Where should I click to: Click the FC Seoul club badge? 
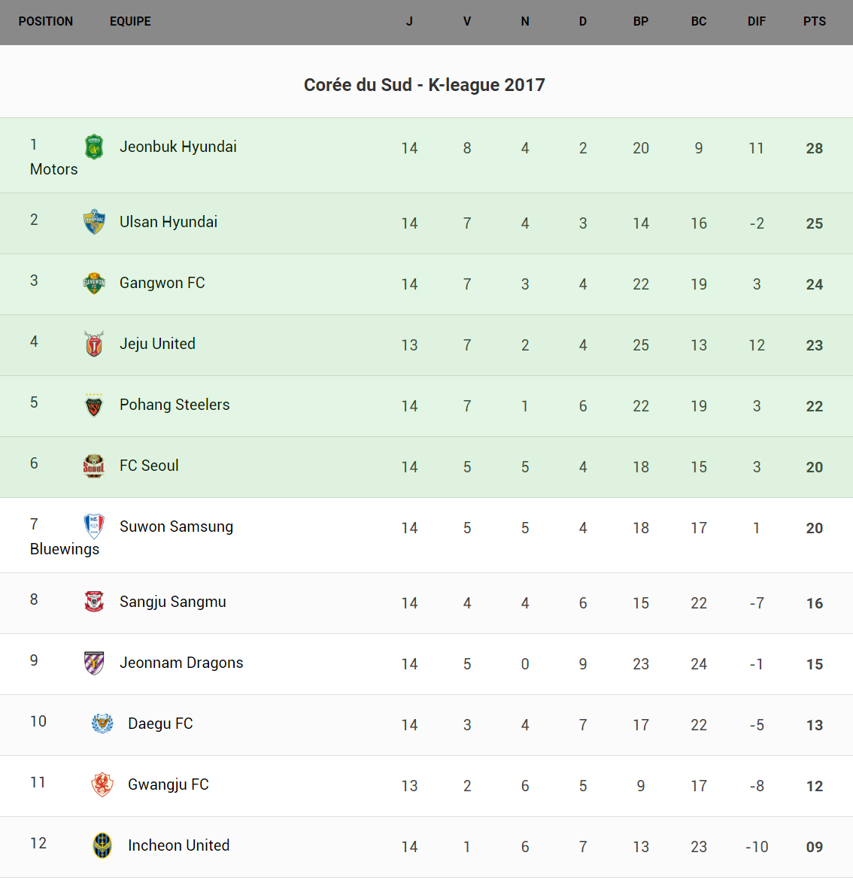(x=94, y=466)
